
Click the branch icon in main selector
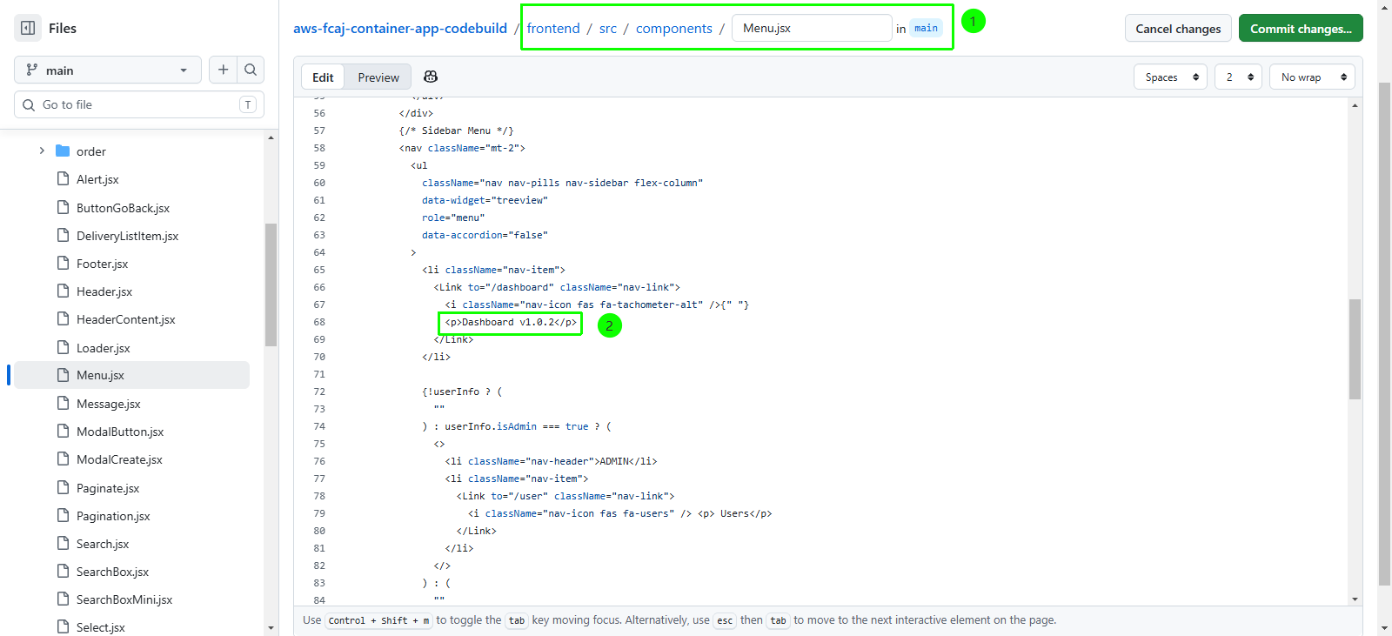click(x=32, y=70)
